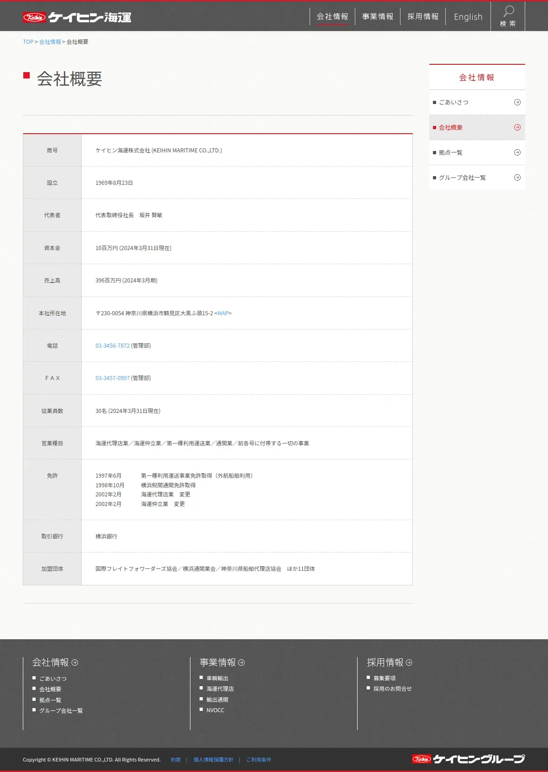This screenshot has width=548, height=772.
Task: Open footer 輸出通関 link
Action: point(217,700)
